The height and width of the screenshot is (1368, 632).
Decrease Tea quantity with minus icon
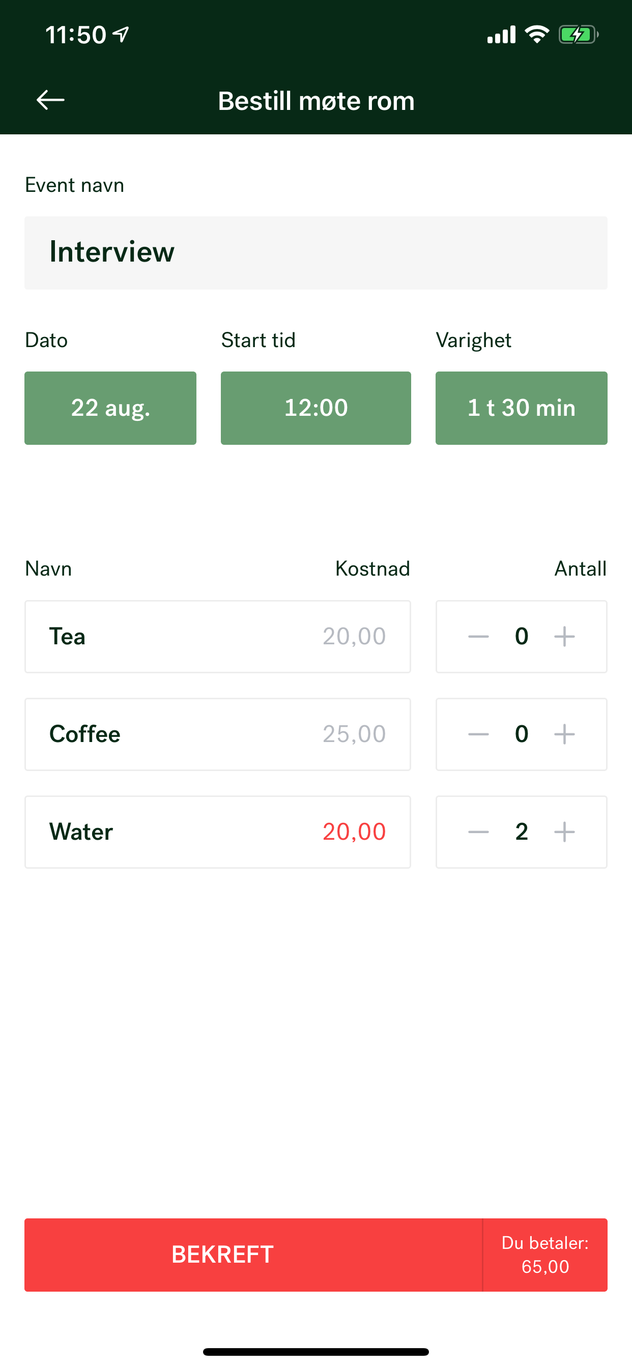[x=478, y=636]
